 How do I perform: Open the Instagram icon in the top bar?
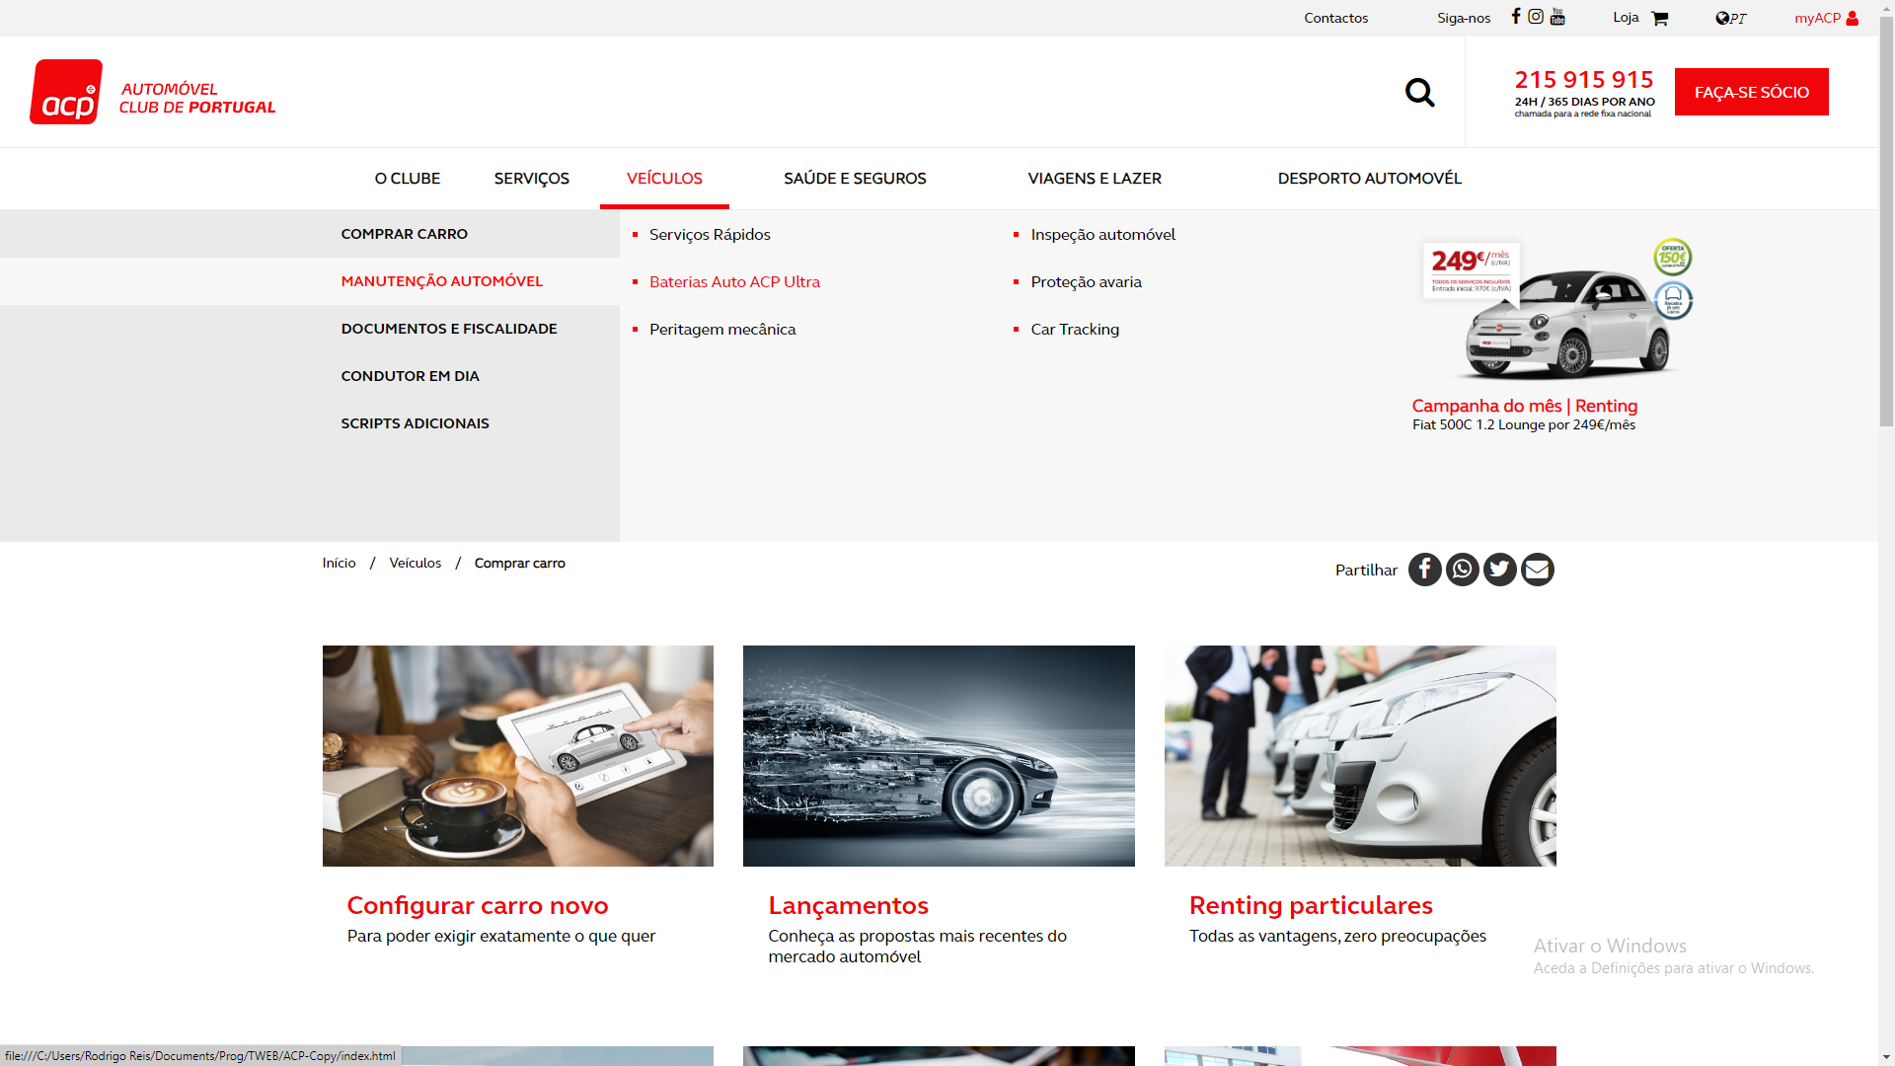click(x=1536, y=17)
